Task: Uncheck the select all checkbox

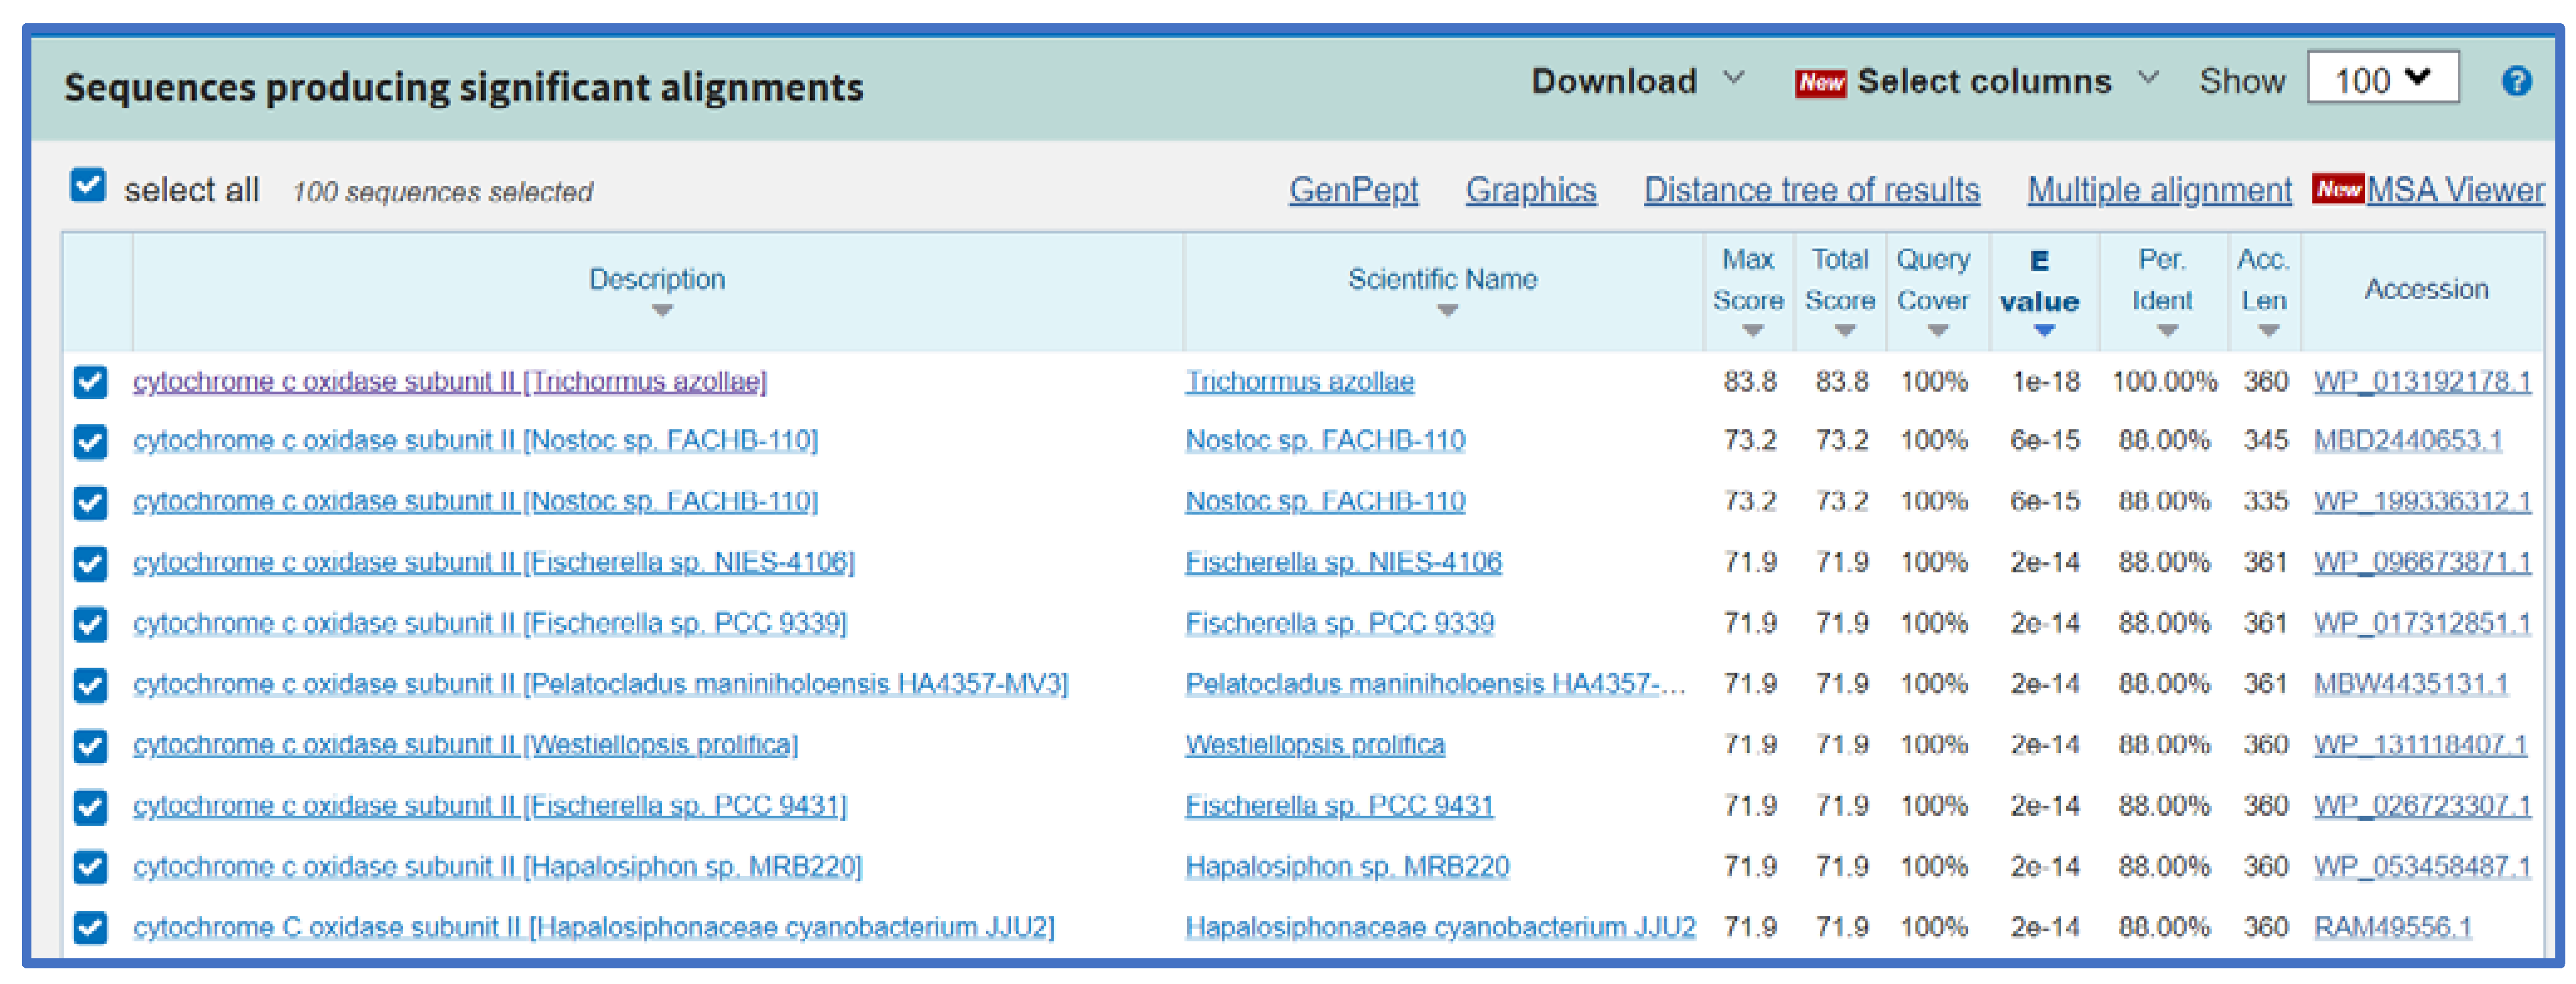Action: 88,186
